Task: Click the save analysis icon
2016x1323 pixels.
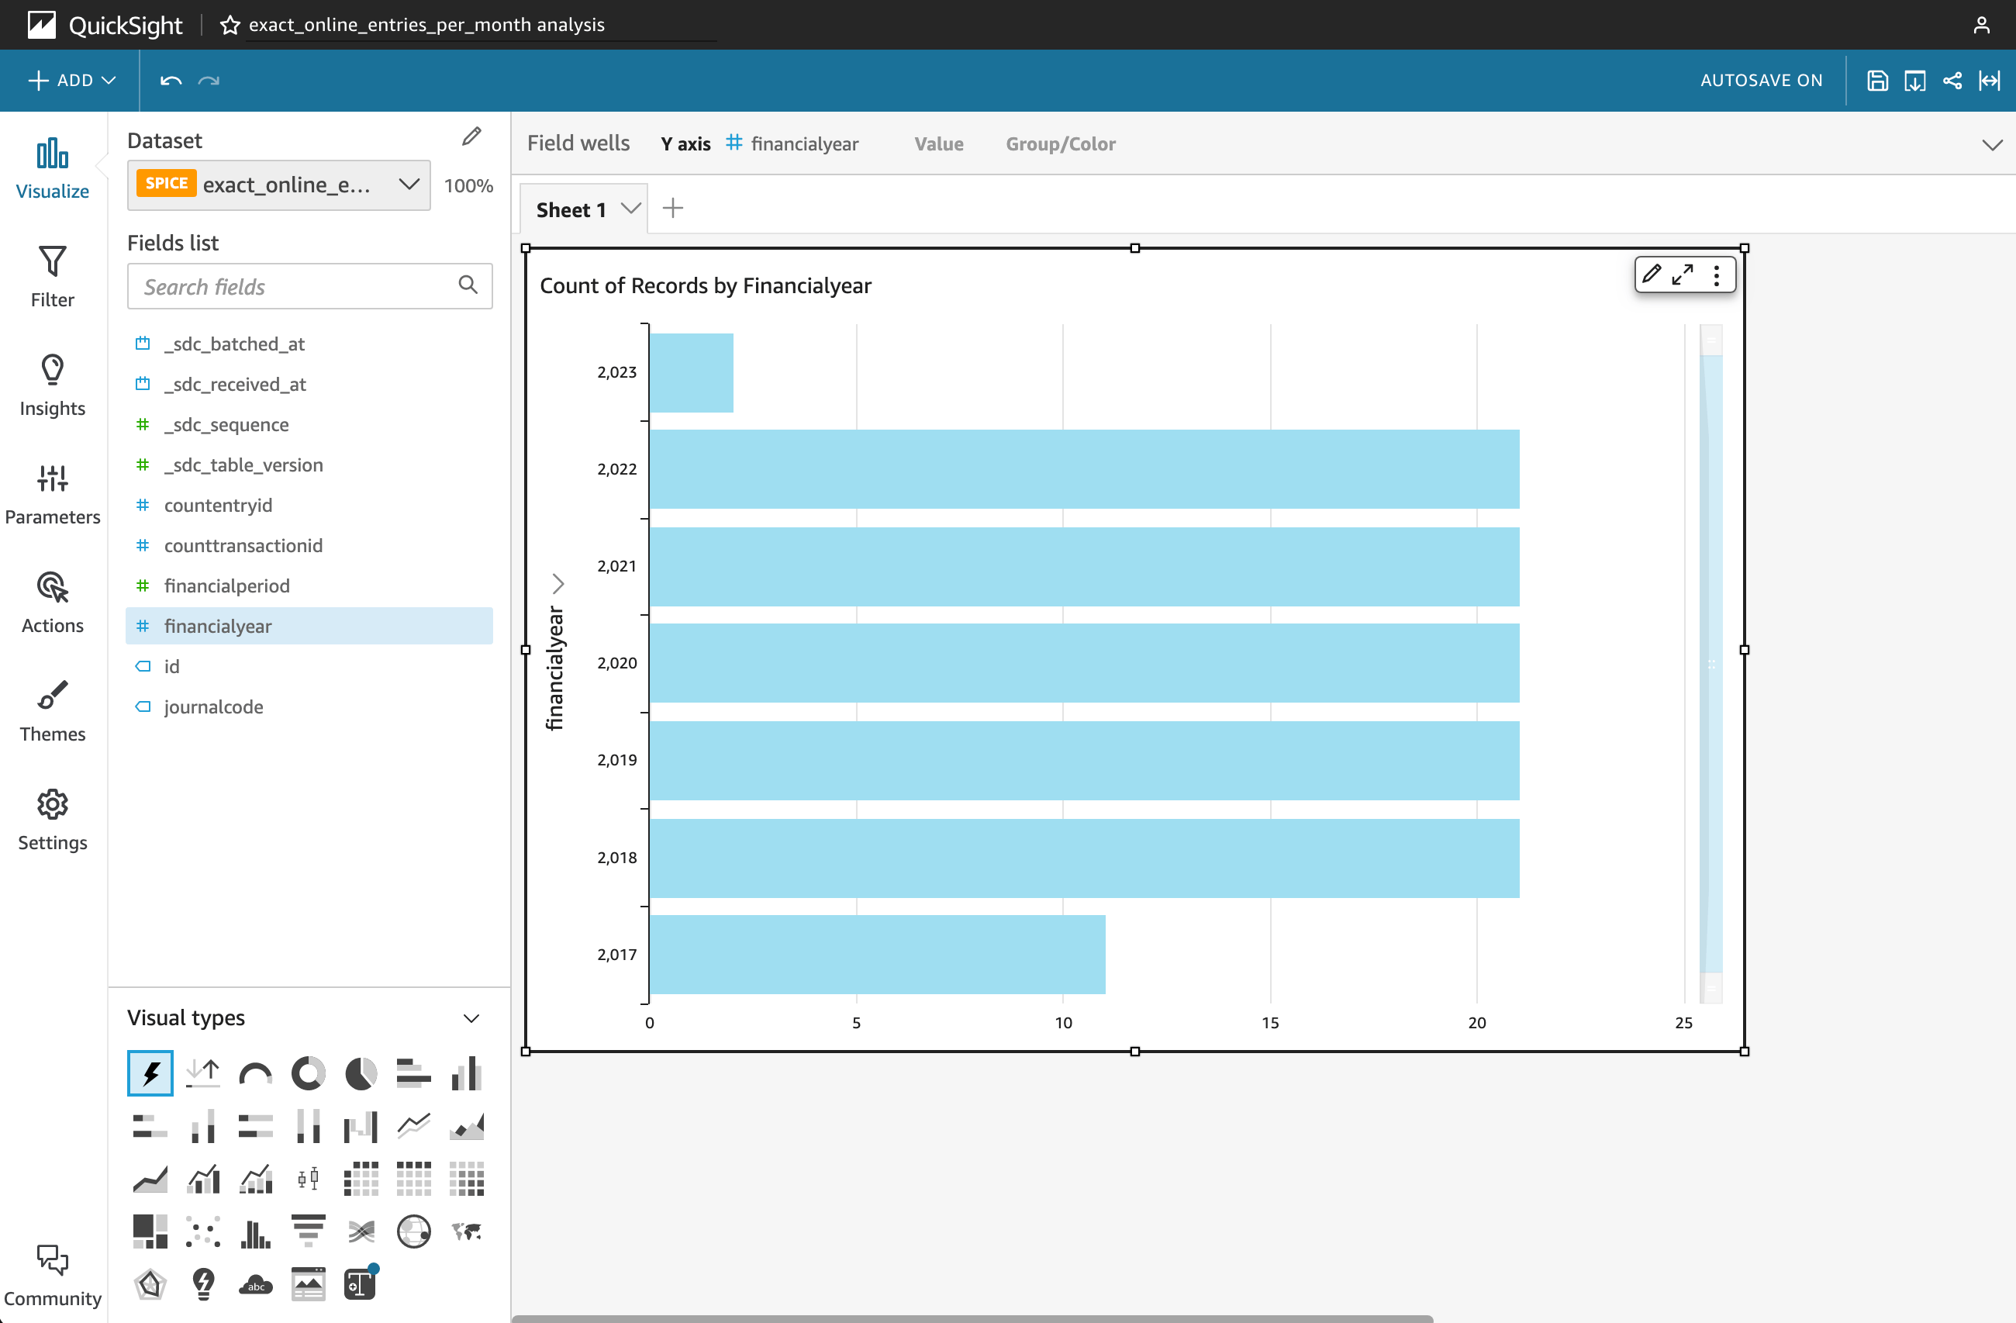Action: pyautogui.click(x=1877, y=81)
